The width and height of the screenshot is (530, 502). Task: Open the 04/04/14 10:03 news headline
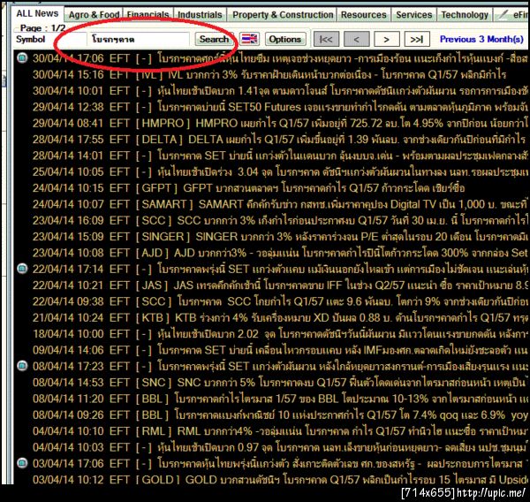(x=279, y=447)
